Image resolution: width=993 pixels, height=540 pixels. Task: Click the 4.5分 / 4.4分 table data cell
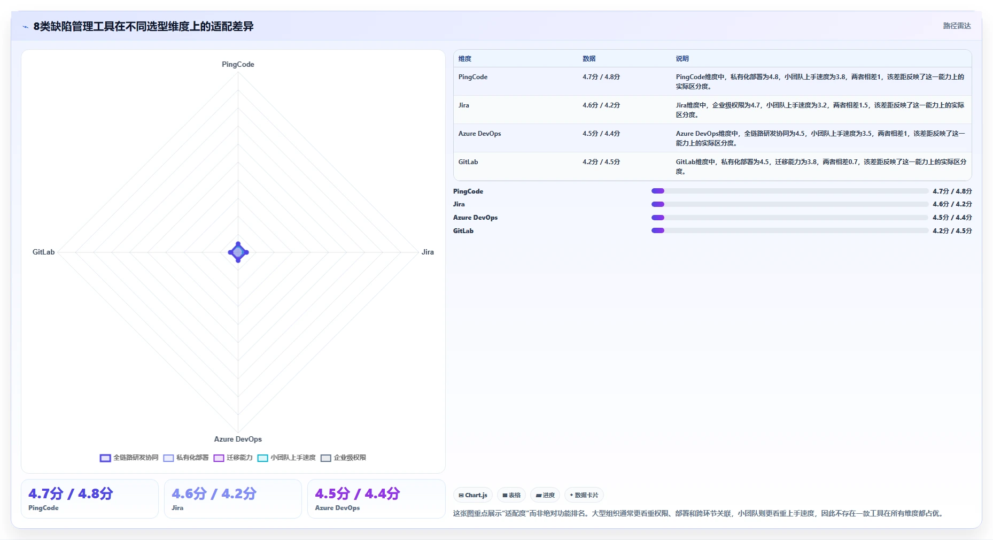coord(601,134)
